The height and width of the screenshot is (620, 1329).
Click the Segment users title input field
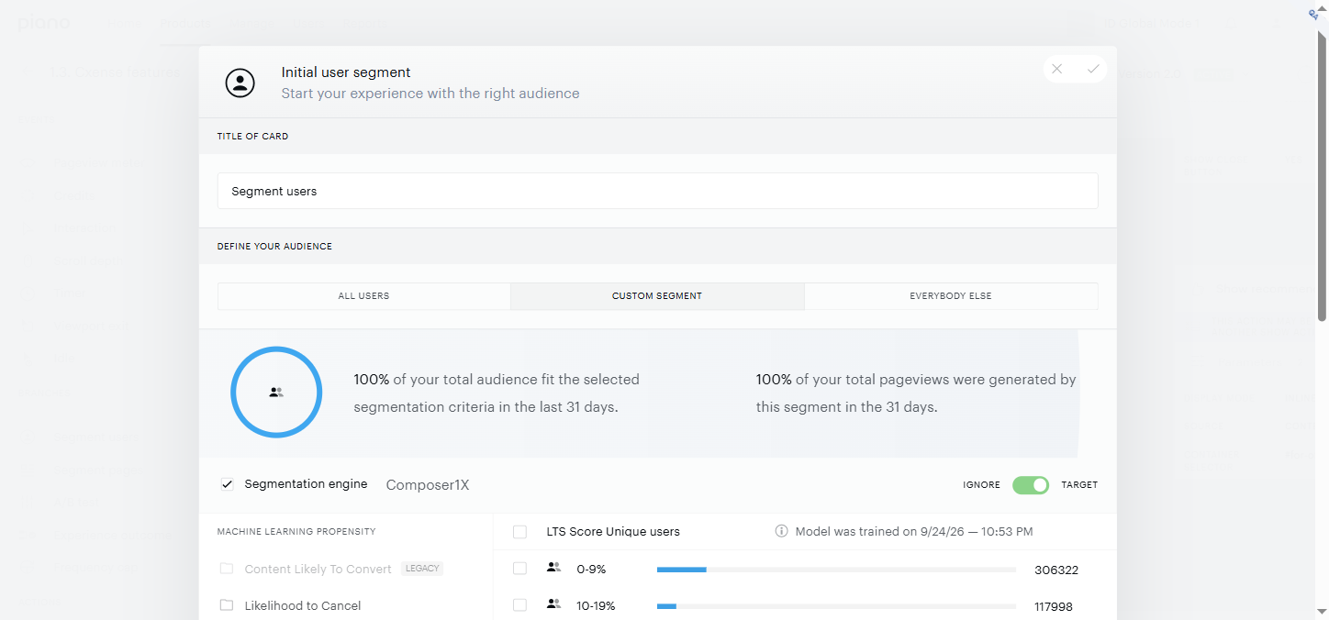(657, 191)
